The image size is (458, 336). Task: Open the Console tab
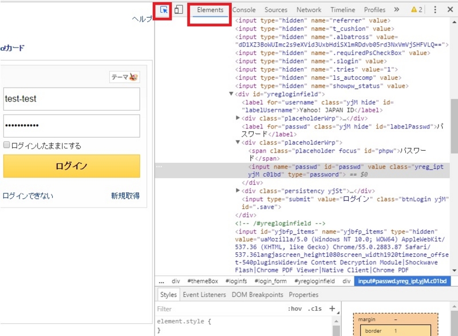click(244, 10)
